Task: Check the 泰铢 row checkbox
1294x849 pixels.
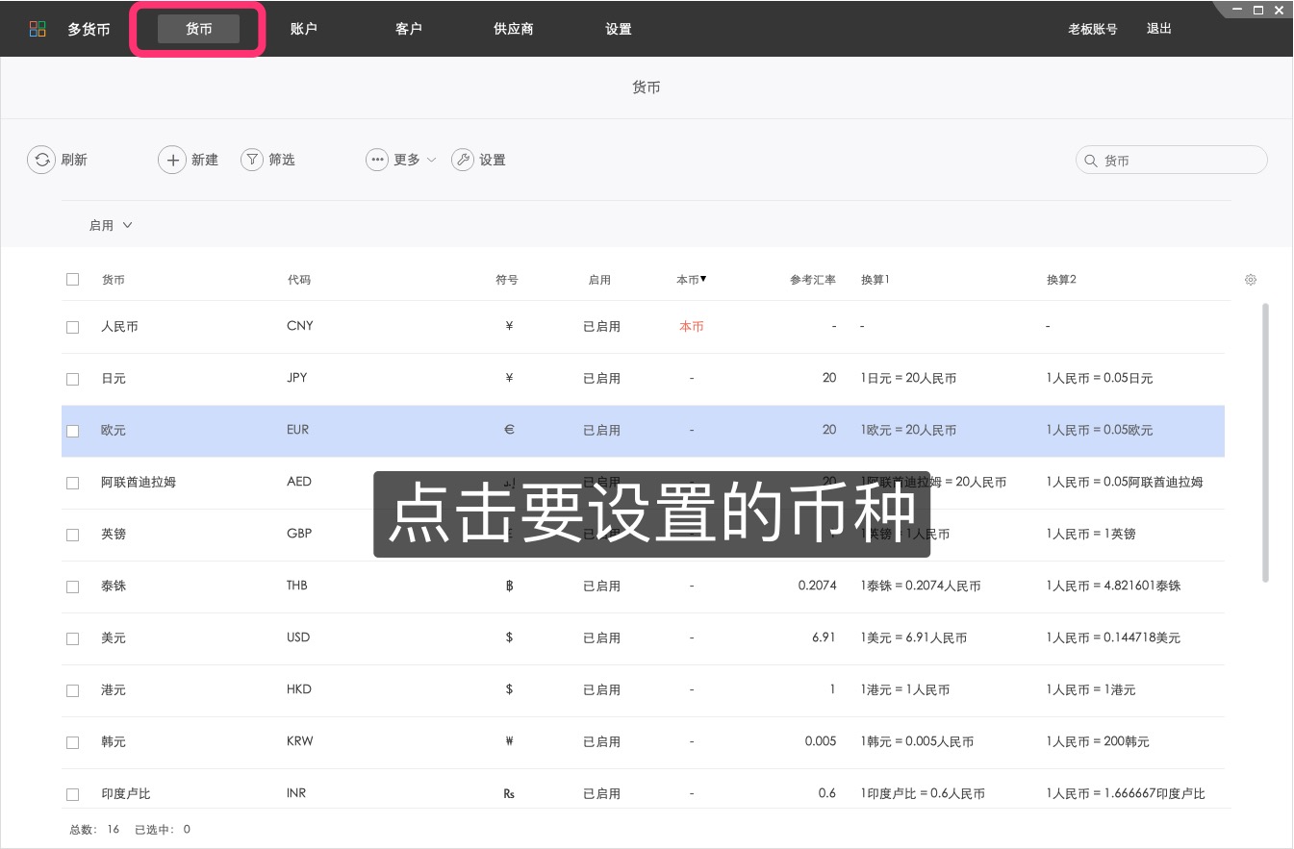Action: (x=73, y=587)
